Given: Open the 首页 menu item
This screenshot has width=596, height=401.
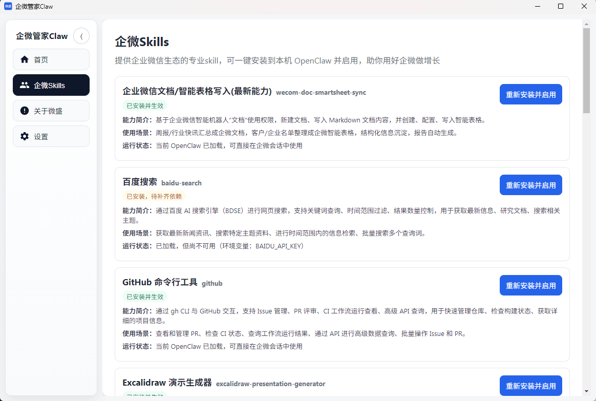Looking at the screenshot, I should click(51, 60).
